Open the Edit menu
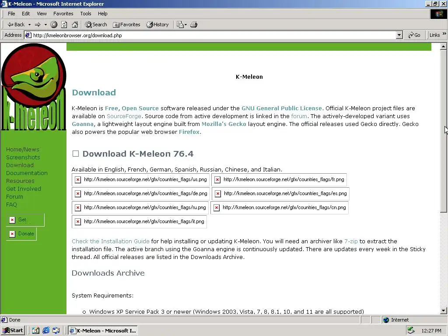448x336 pixels. click(x=26, y=14)
